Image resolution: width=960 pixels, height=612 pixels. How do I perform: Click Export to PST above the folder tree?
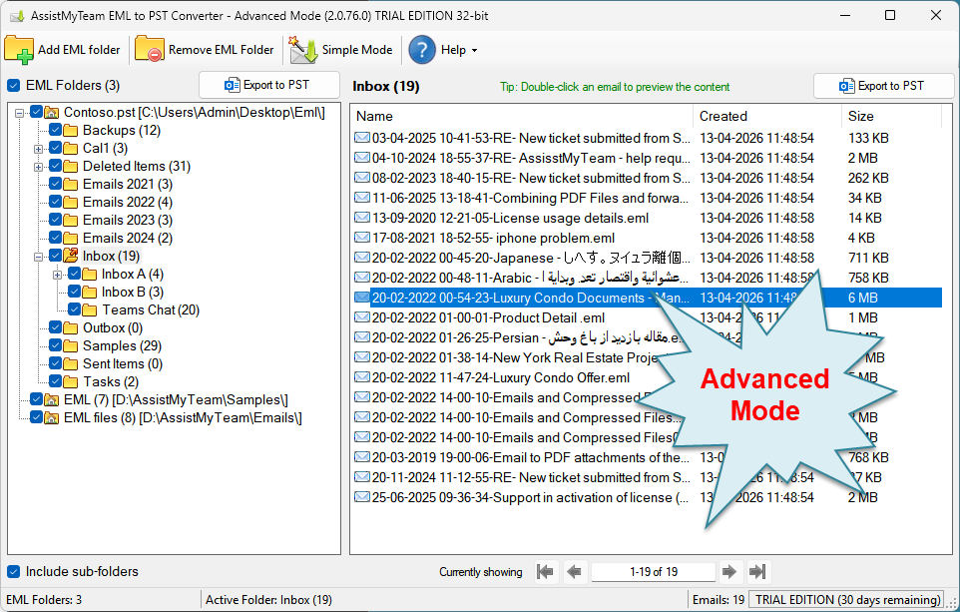click(x=268, y=86)
